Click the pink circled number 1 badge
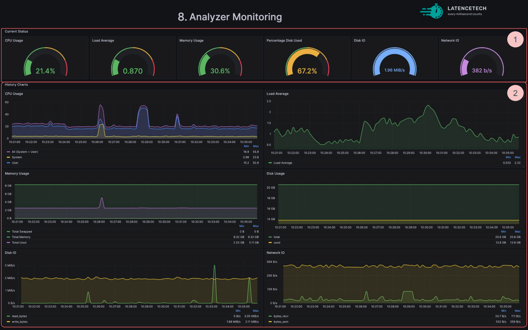Image resolution: width=528 pixels, height=330 pixels. [515, 39]
